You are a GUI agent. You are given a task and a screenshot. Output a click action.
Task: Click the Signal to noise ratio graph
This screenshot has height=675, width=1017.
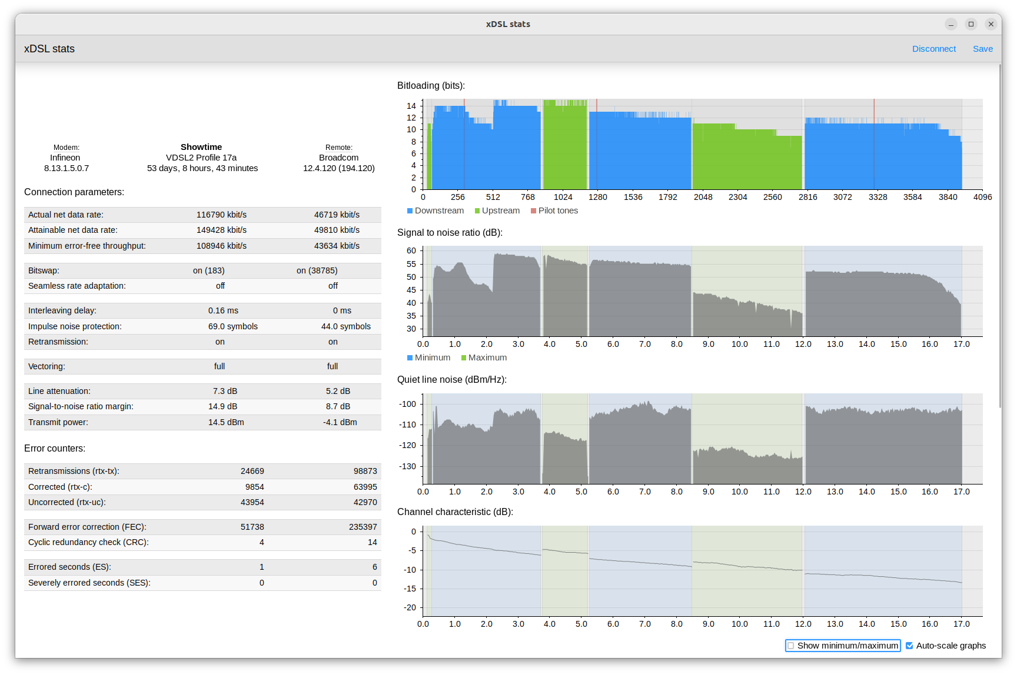click(x=703, y=291)
